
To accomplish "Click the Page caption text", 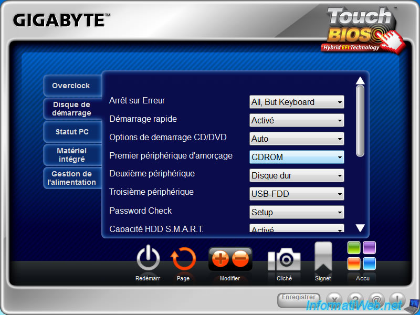I will point(183,279).
